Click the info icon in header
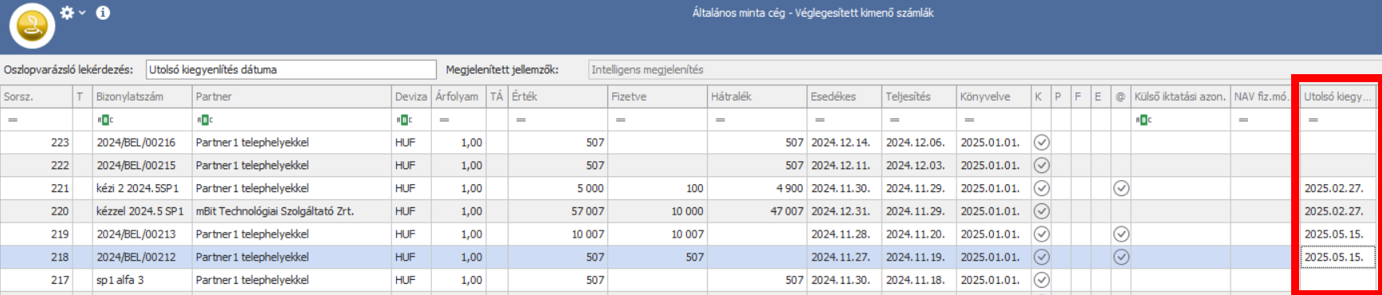Screen dimensions: 1382x295 click(103, 13)
